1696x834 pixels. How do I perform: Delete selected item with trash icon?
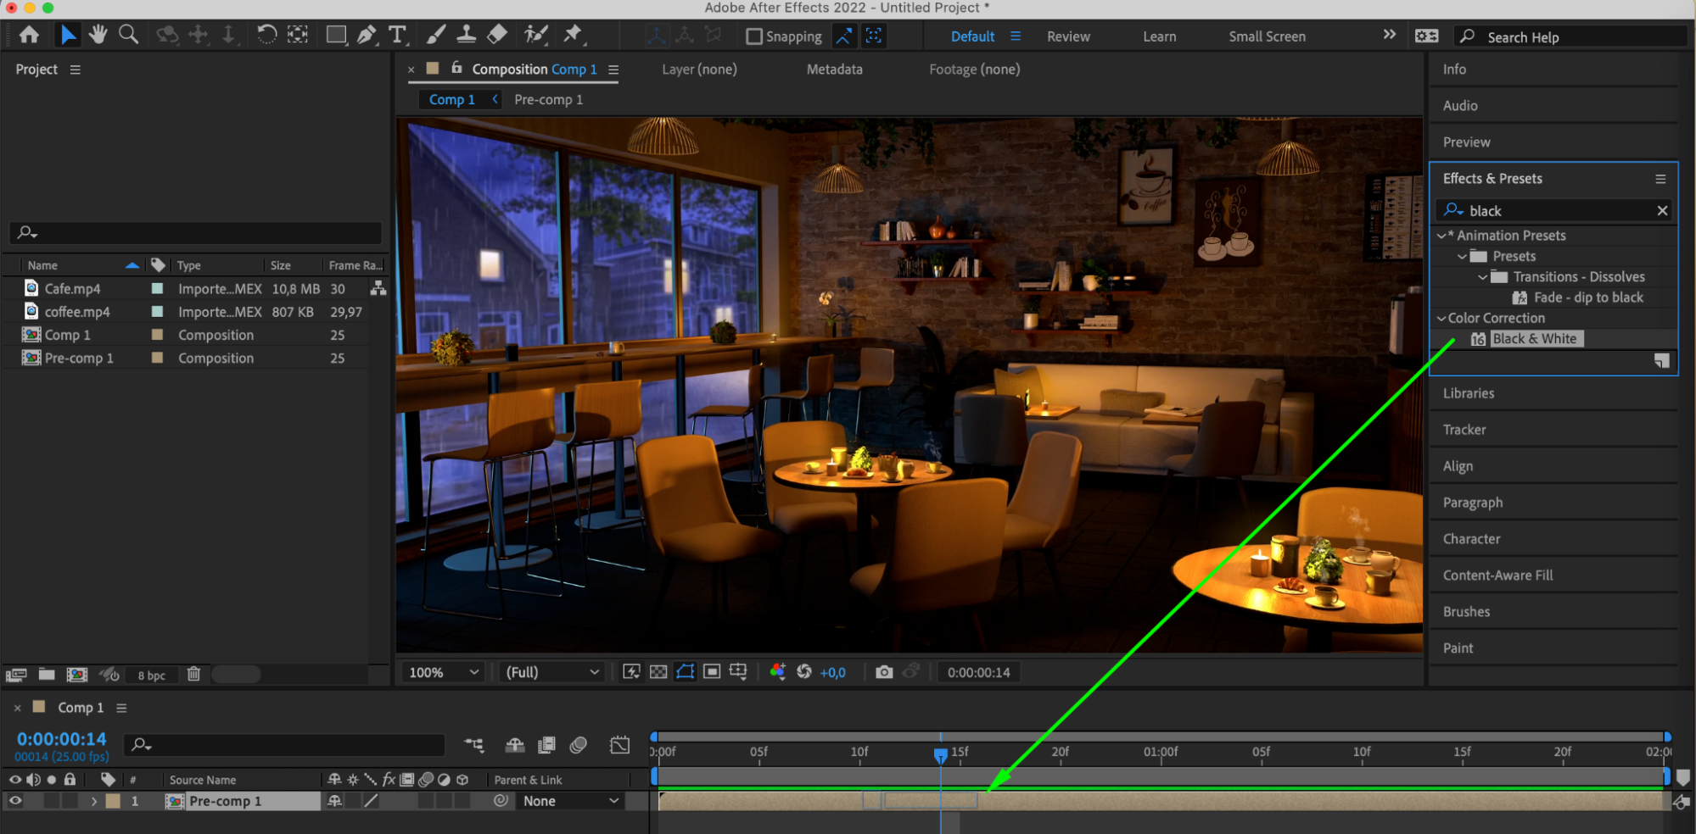pos(193,675)
